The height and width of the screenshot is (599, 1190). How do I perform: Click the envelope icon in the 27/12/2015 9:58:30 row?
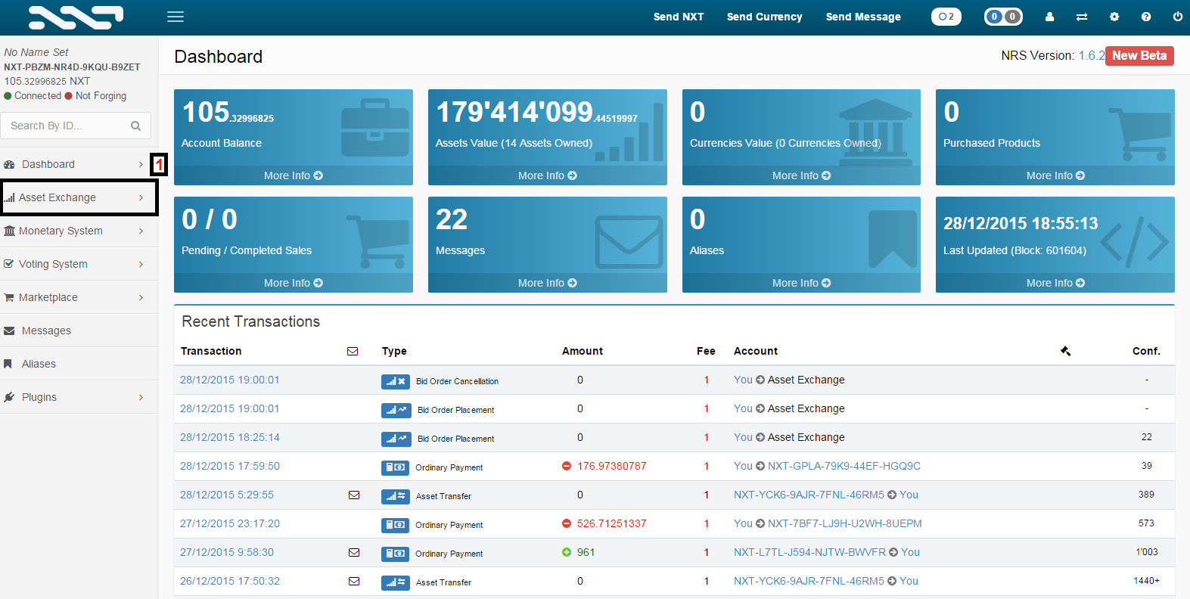coord(353,553)
